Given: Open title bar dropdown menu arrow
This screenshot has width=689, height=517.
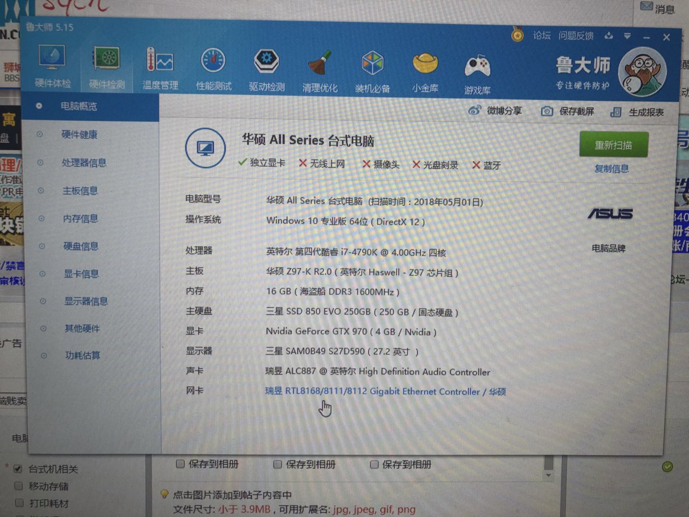Looking at the screenshot, I should click(627, 36).
